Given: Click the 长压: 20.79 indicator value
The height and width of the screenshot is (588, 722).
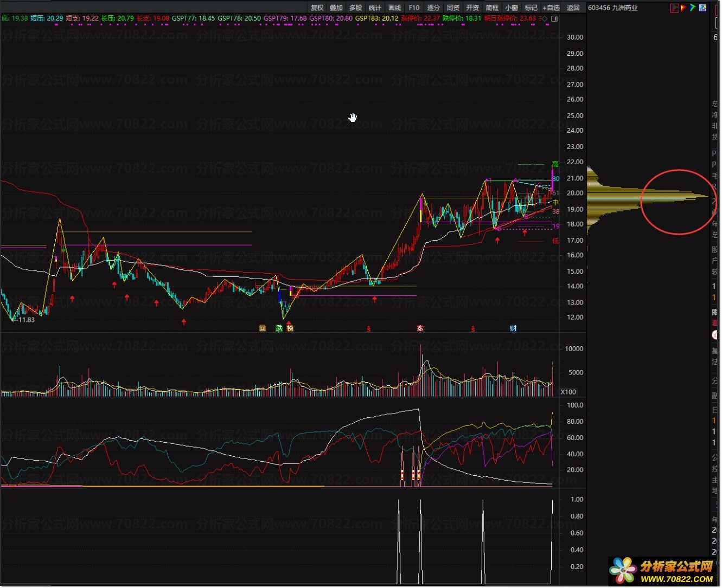Looking at the screenshot, I should (x=118, y=18).
